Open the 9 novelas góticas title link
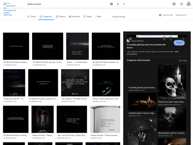The width and height of the screenshot is (193, 145). pyautogui.click(x=146, y=46)
